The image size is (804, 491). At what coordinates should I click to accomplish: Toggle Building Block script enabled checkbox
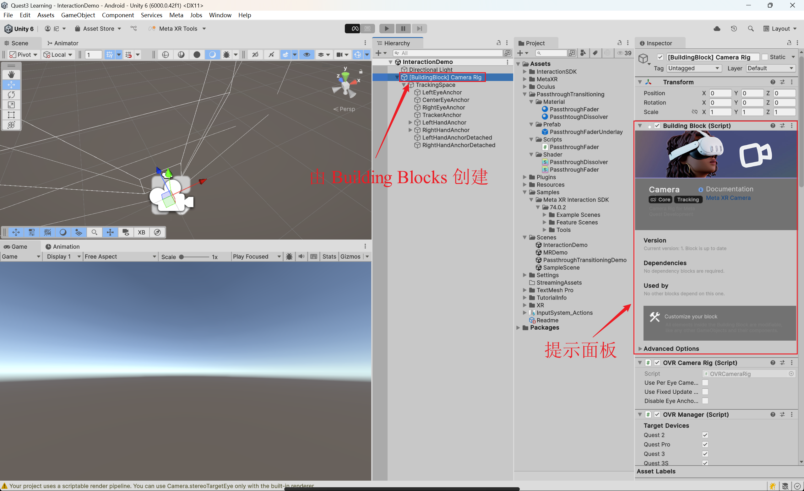657,126
